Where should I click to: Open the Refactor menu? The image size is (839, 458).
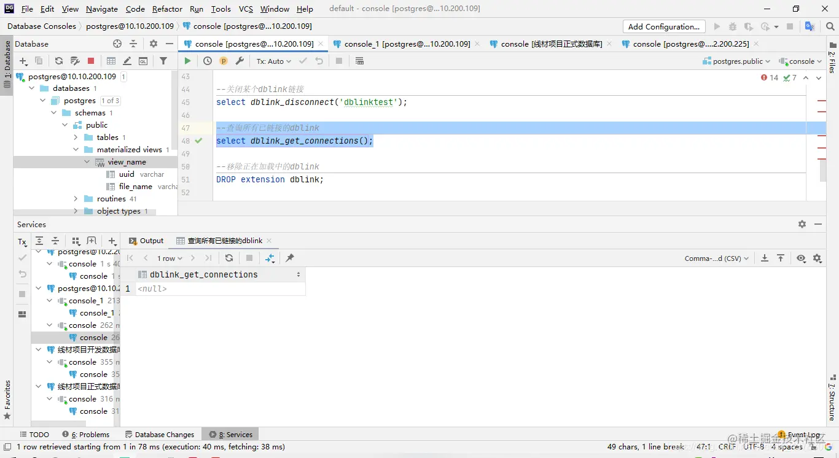[x=167, y=9]
